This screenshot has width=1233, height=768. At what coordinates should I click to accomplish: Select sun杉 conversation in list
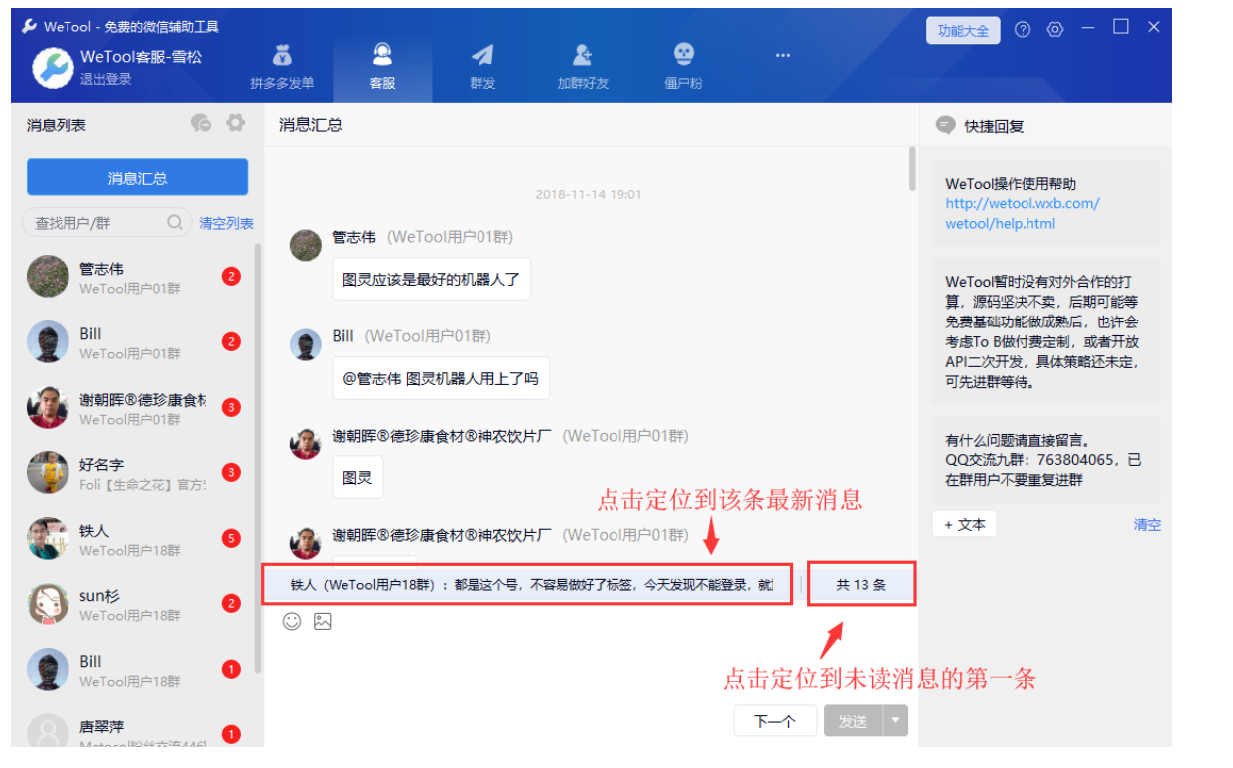click(137, 604)
